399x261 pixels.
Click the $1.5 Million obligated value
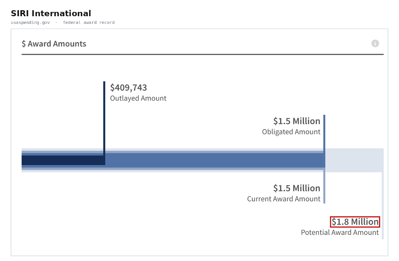point(297,121)
